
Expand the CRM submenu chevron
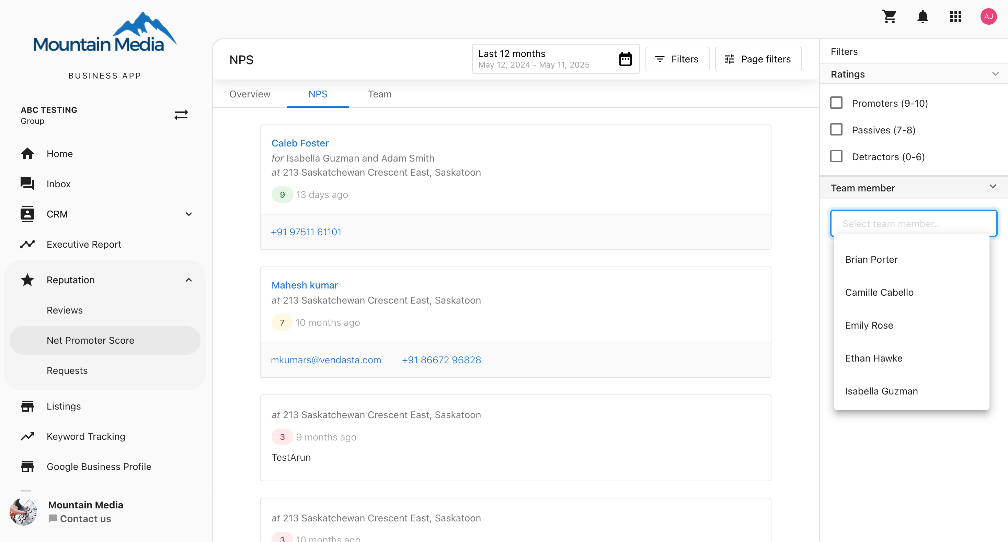click(x=188, y=214)
